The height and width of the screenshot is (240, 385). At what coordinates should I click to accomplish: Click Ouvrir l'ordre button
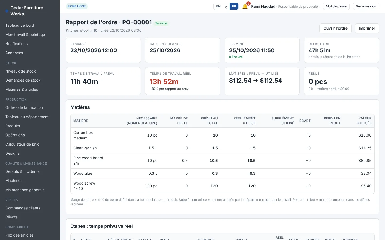pos(335,28)
